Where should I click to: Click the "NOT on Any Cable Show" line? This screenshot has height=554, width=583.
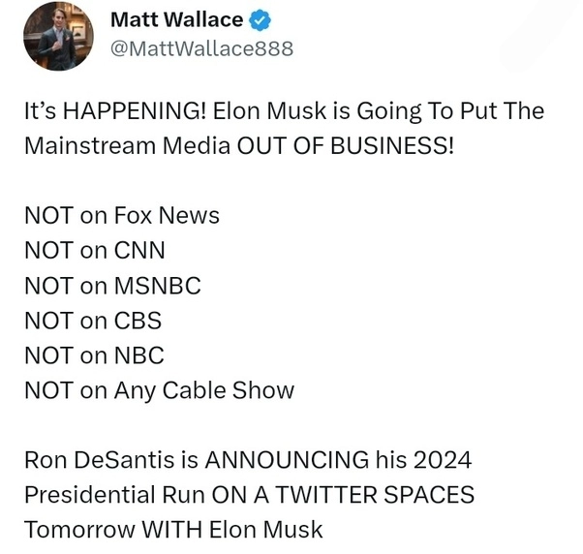[159, 390]
